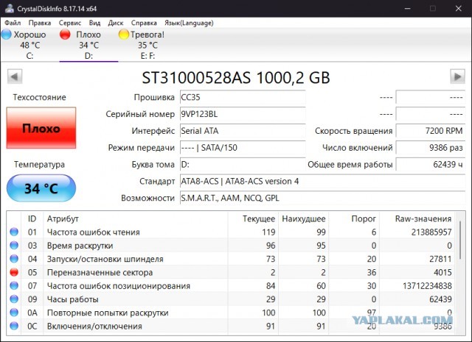The width and height of the screenshot is (472, 342).
Task: Select row Повторные попытки раскрутки
Action: tap(231, 313)
